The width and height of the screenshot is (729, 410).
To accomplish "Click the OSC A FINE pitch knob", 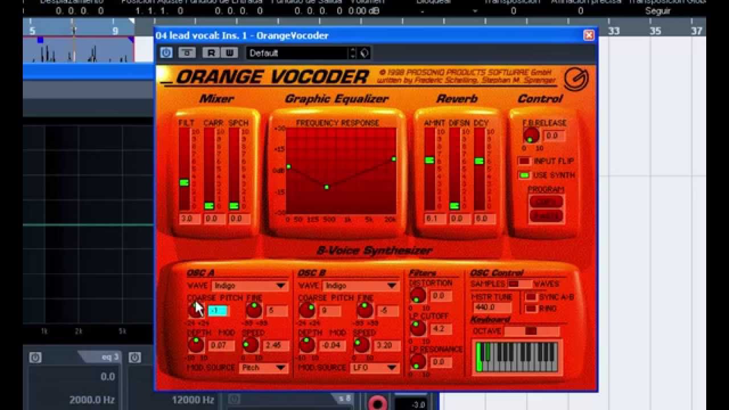I will click(253, 310).
